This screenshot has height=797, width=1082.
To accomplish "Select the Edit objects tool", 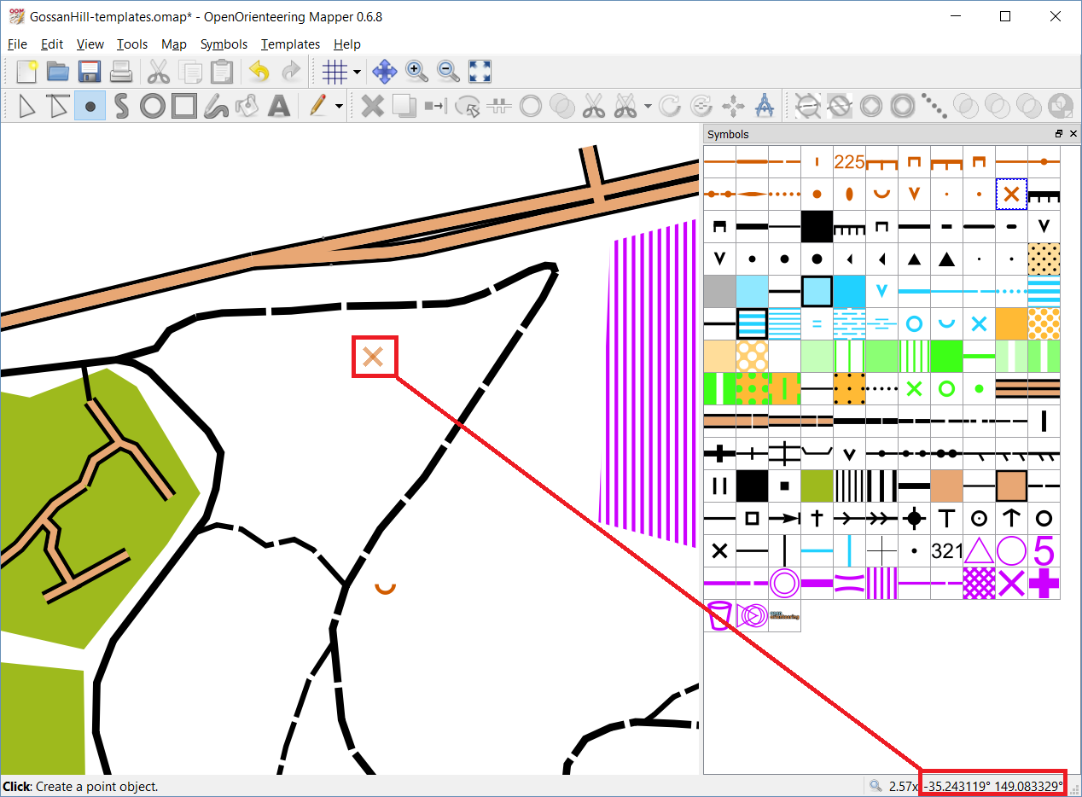I will [x=27, y=106].
